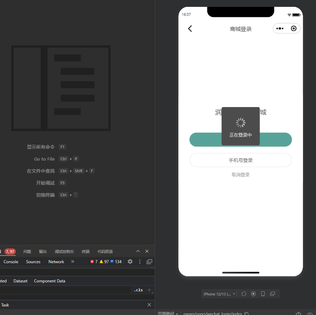This screenshot has height=315, width=316.
Task: Open the DevTools vertical dots menu
Action: pos(140,262)
